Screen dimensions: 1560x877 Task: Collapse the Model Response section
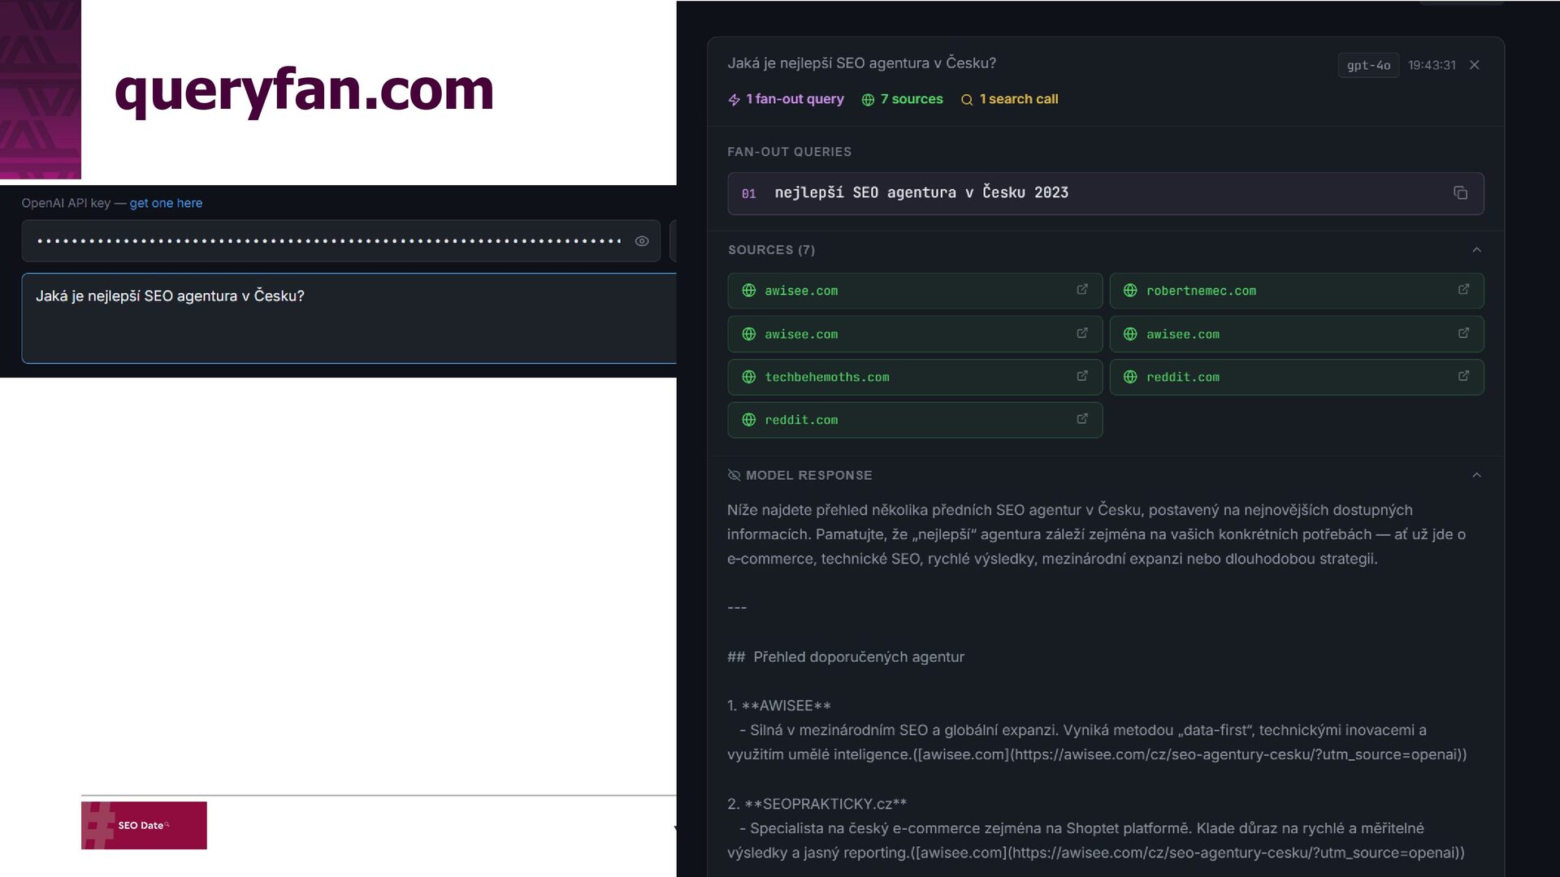pos(1476,475)
